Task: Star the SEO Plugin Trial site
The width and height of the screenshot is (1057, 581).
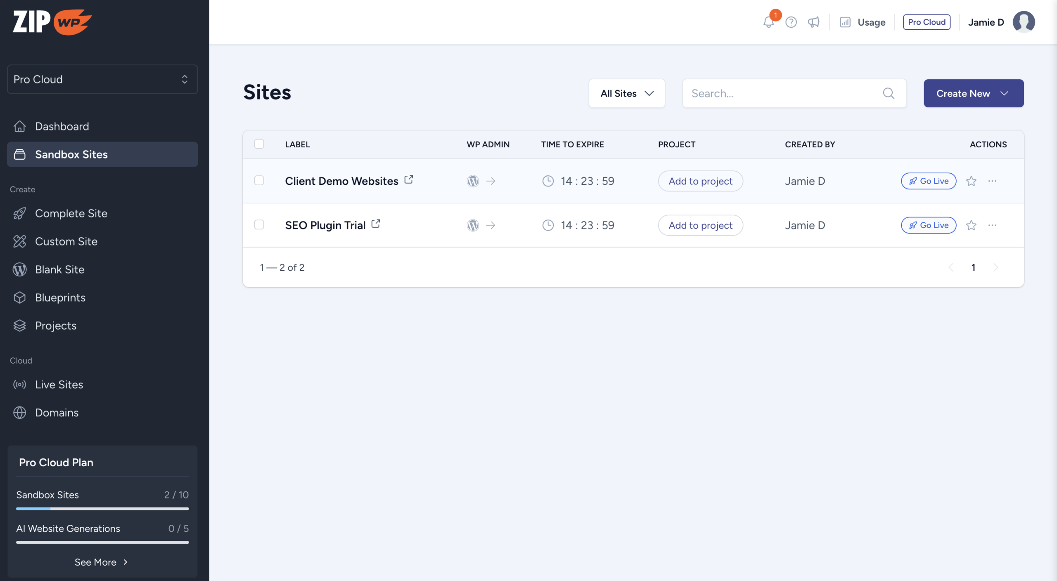Action: click(x=971, y=225)
